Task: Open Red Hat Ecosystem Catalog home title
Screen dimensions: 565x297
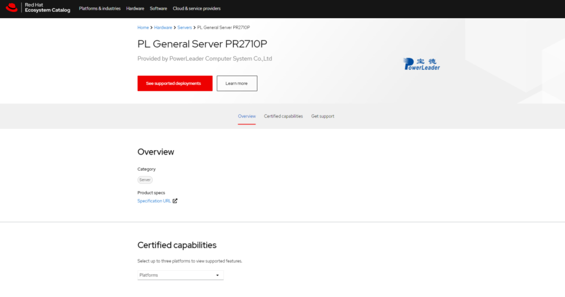Action: pos(47,7)
